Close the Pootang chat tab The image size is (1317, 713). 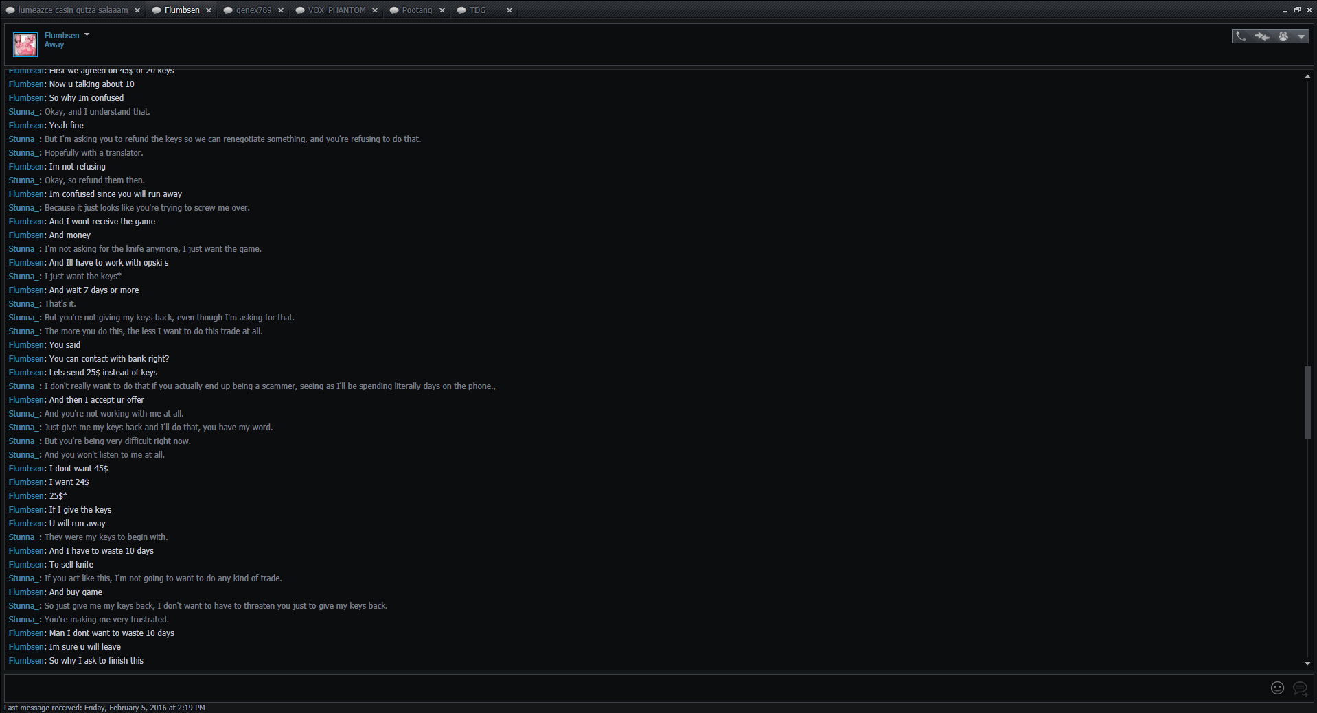tap(442, 10)
